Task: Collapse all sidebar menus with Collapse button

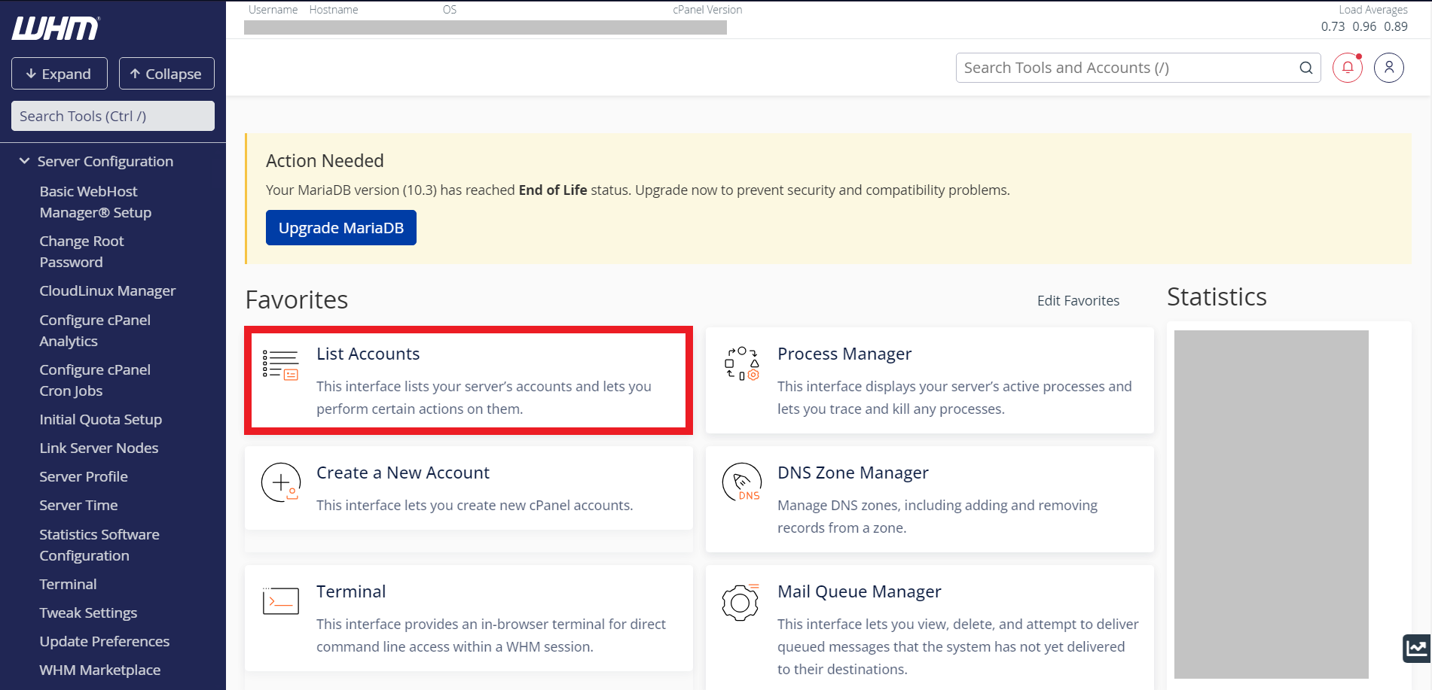Action: (x=166, y=74)
